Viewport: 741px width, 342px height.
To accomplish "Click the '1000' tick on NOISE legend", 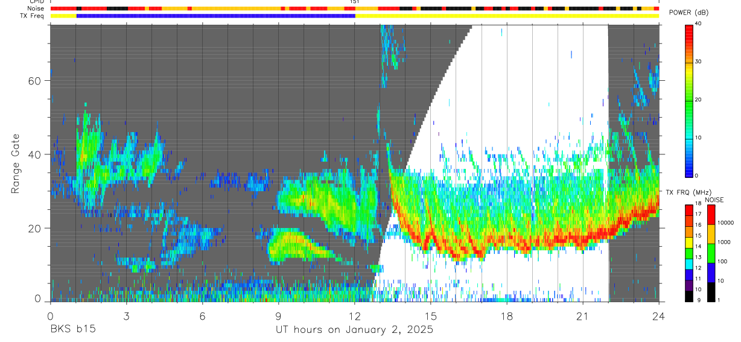I will 724,242.
